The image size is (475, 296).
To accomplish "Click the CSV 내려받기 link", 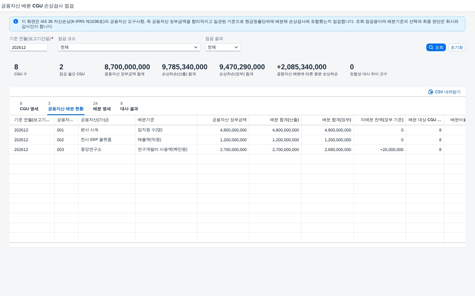I will 445,92.
